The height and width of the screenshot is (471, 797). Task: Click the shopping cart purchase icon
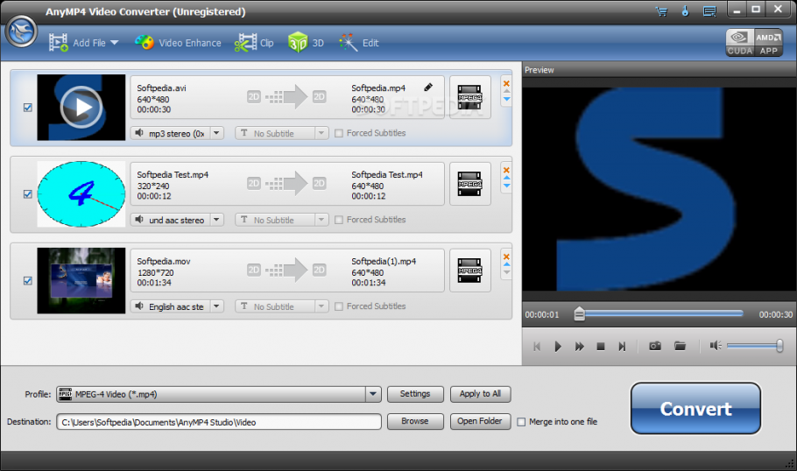pyautogui.click(x=661, y=11)
